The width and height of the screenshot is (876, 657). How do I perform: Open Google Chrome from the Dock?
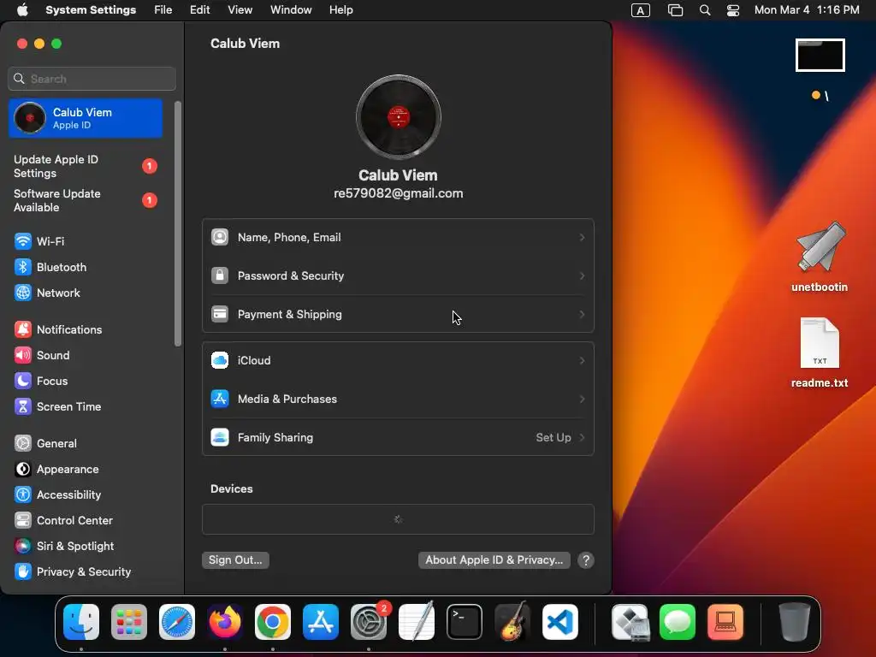tap(273, 622)
